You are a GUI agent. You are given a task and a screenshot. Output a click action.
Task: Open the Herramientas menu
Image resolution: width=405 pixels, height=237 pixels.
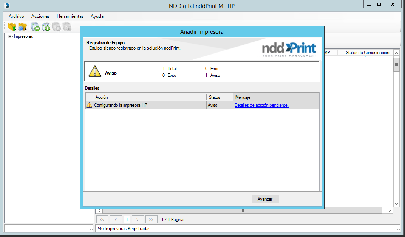coord(70,16)
